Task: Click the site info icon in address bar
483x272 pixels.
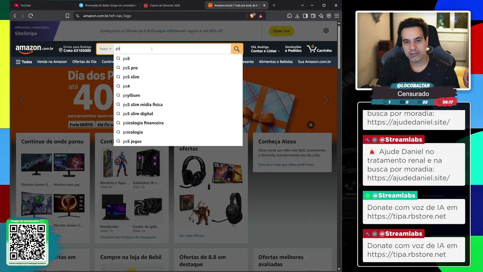Action: point(77,16)
